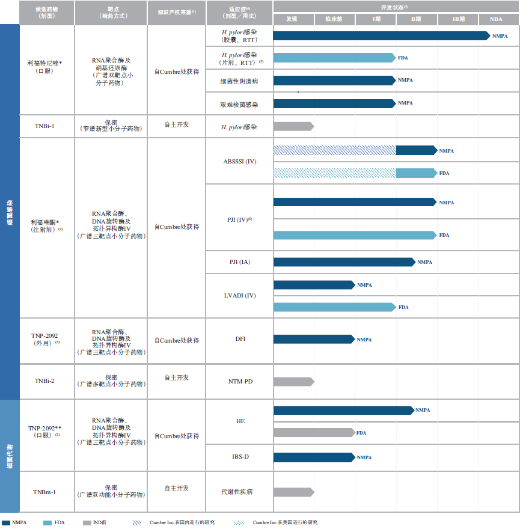Select the TNBi-1 drug candidate cell
This screenshot has height=529, width=520.
47,126
